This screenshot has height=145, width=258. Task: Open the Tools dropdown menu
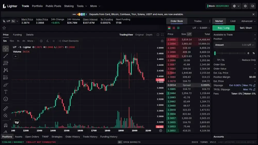pyautogui.click(x=82, y=6)
